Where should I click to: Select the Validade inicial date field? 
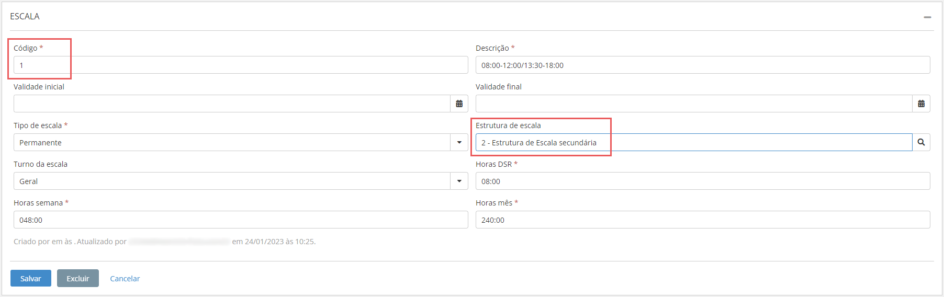click(232, 104)
